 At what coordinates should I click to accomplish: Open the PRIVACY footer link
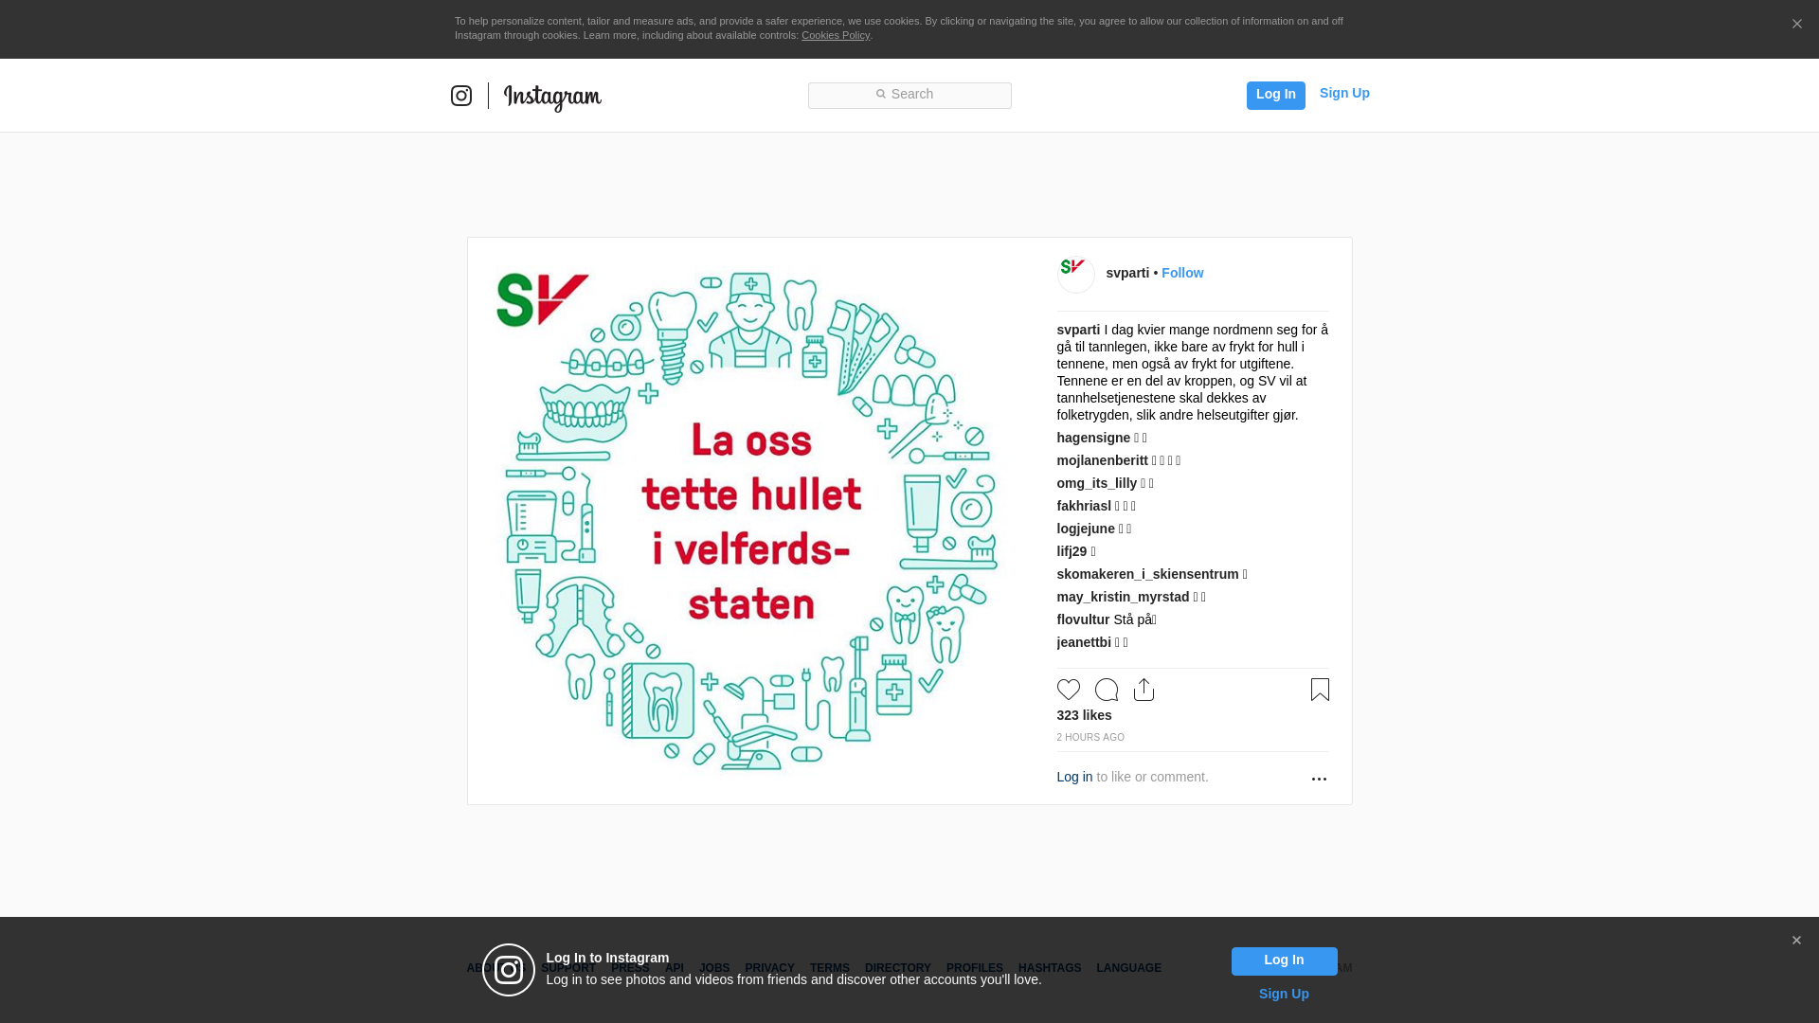(x=769, y=968)
